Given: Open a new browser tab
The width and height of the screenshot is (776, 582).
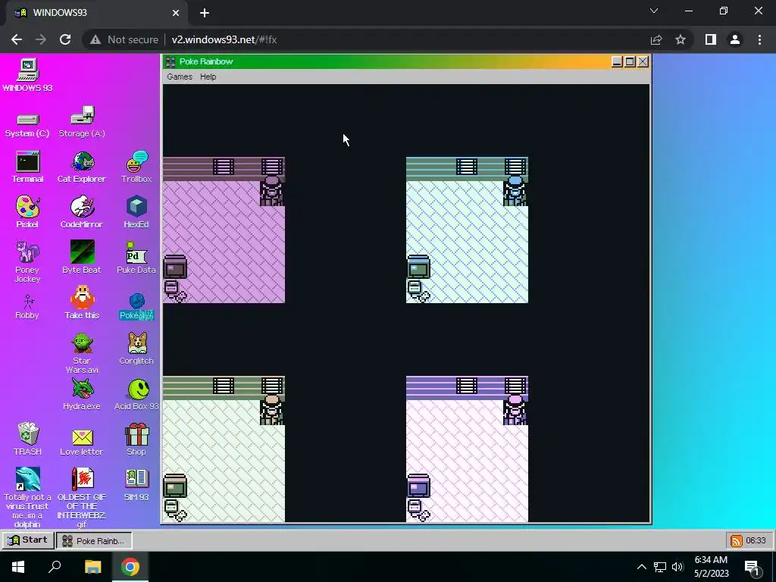Looking at the screenshot, I should tap(205, 13).
